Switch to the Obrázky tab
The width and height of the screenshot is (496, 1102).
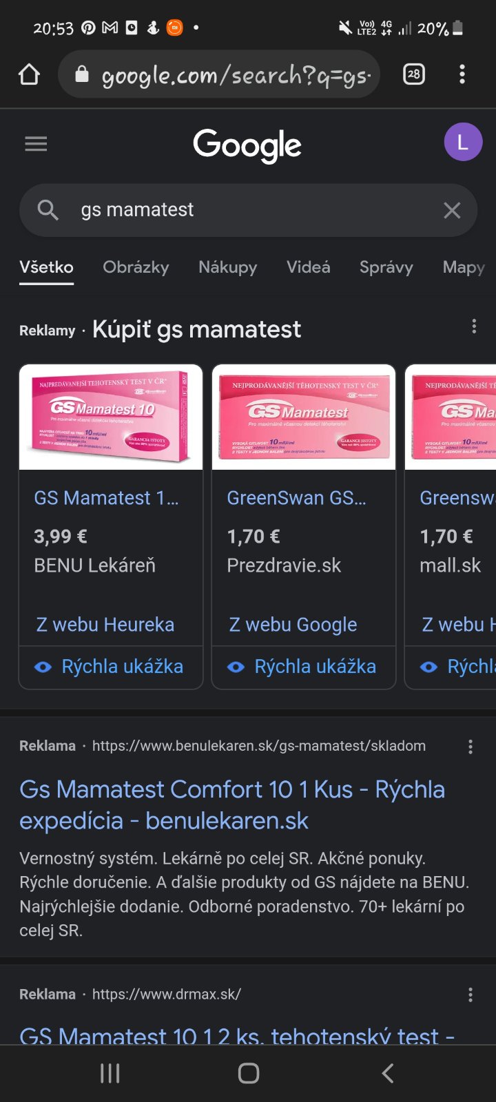136,267
